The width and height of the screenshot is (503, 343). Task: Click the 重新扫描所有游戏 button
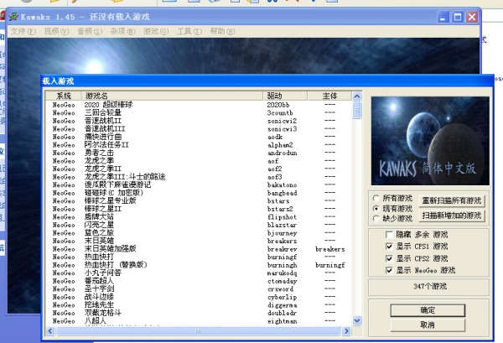452,201
